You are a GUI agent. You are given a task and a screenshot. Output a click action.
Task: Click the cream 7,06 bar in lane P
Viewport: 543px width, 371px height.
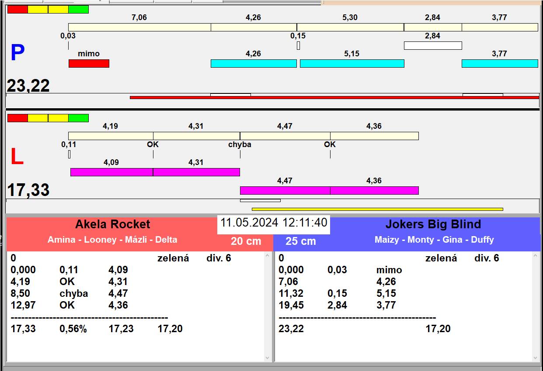point(139,27)
